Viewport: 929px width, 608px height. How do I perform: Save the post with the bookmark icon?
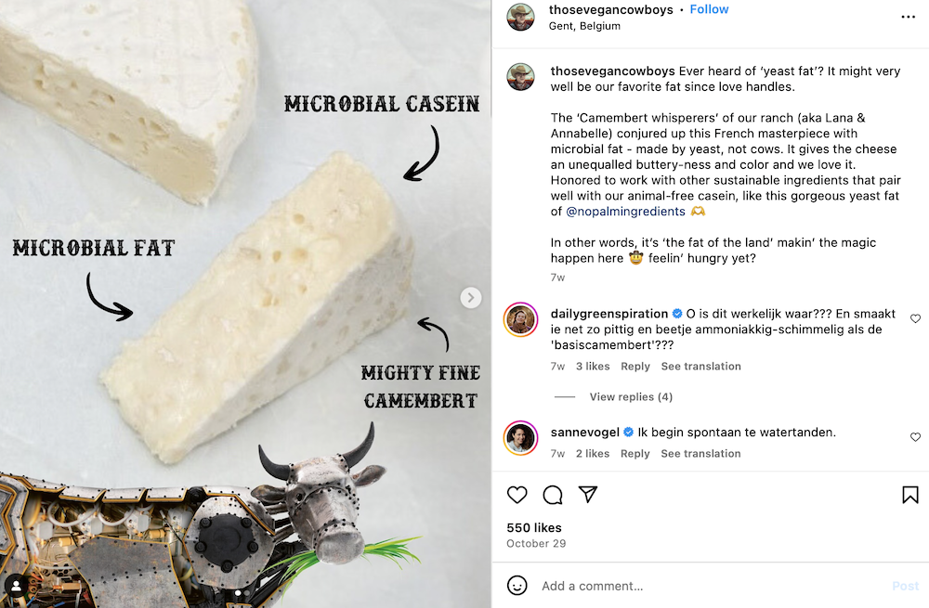click(x=909, y=495)
